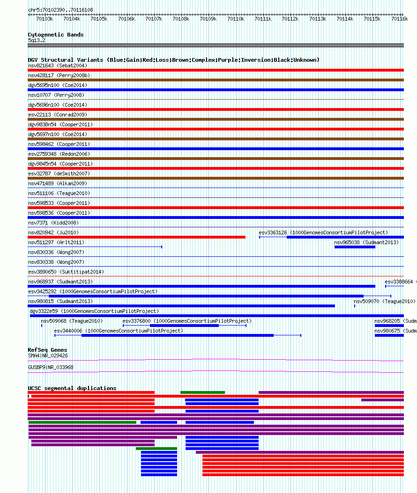The image size is (417, 493).
Task: Open nsv830336 (Wong2007) label
Action: tap(56, 252)
